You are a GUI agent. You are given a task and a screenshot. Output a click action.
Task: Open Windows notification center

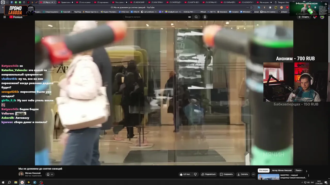(x=326, y=182)
